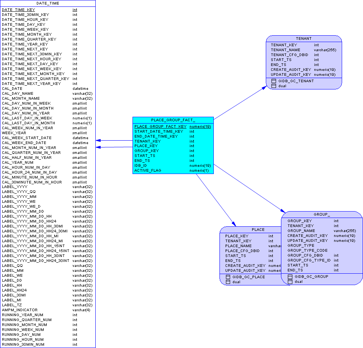Click DATE_TIME_NEXT_QUARTER_KEY column
Image resolution: width=363 pixels, height=348 pixels.
pos(36,79)
